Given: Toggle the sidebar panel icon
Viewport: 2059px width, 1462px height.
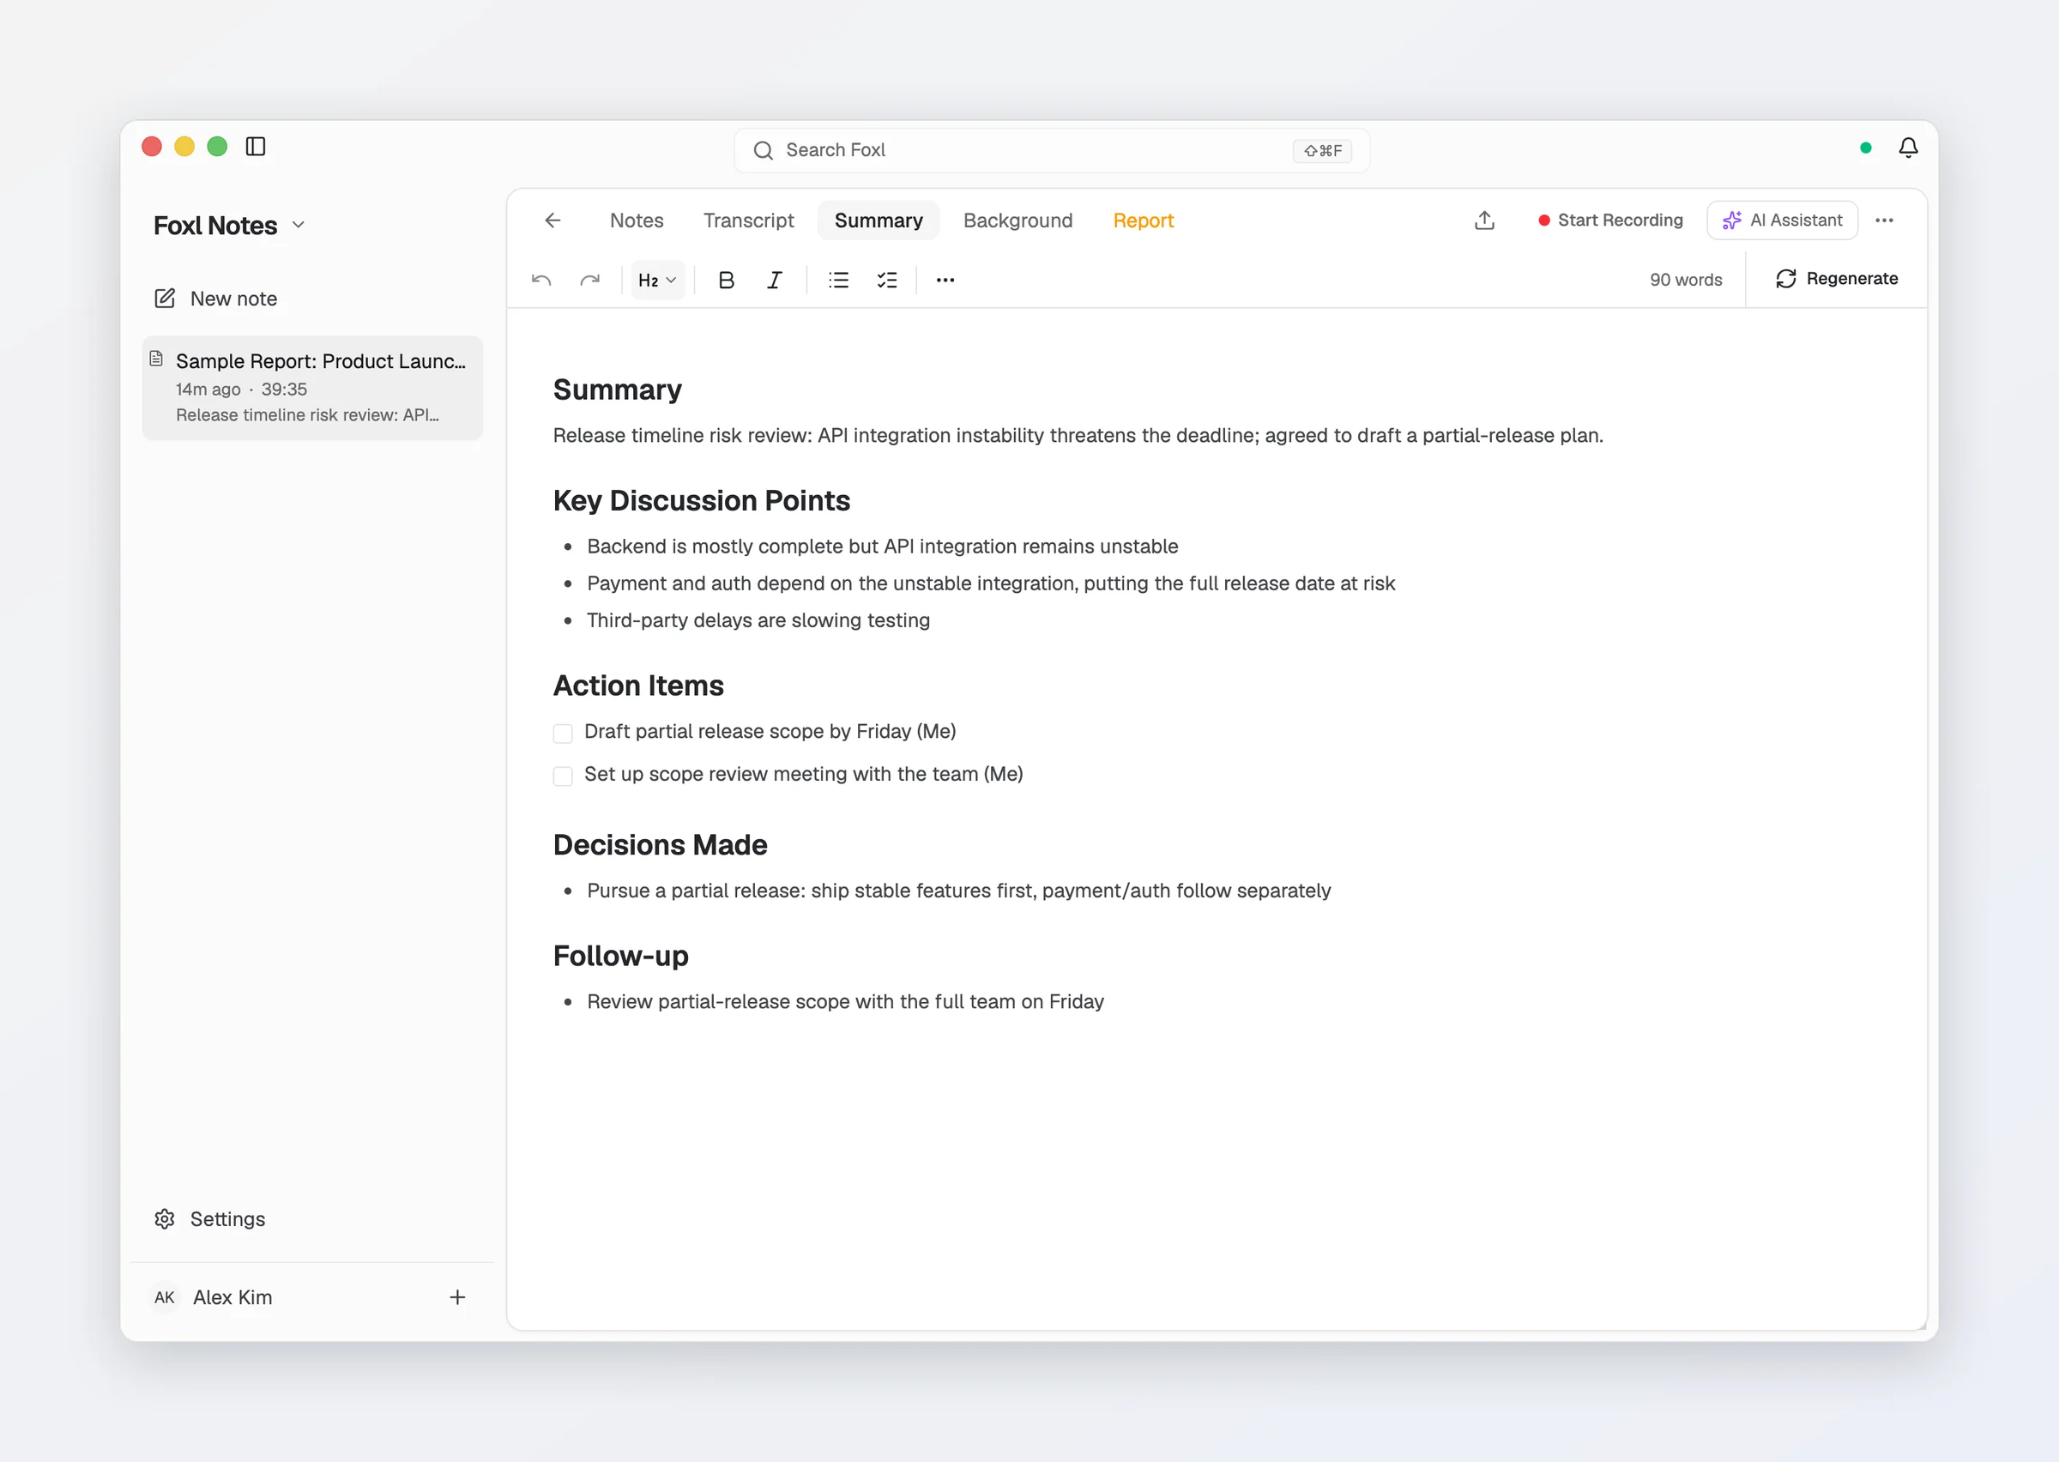Looking at the screenshot, I should coord(256,147).
